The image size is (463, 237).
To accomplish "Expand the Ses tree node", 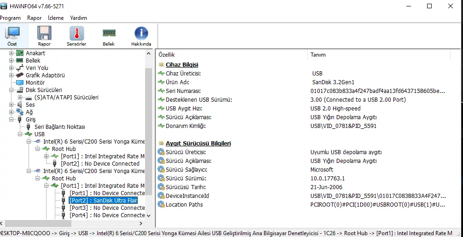I will (11, 104).
